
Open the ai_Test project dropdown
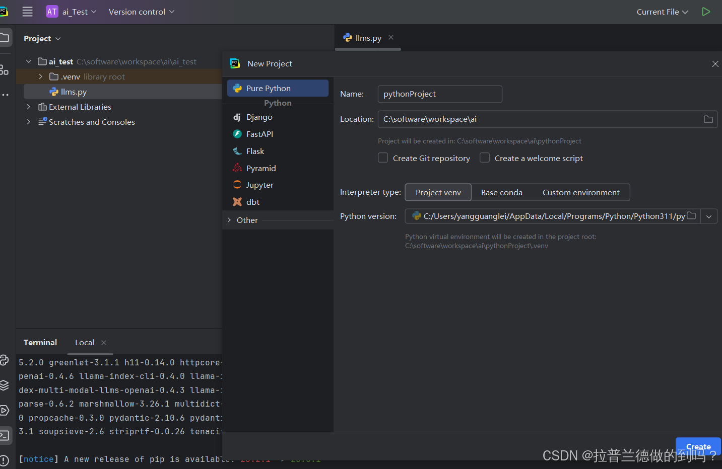[79, 12]
